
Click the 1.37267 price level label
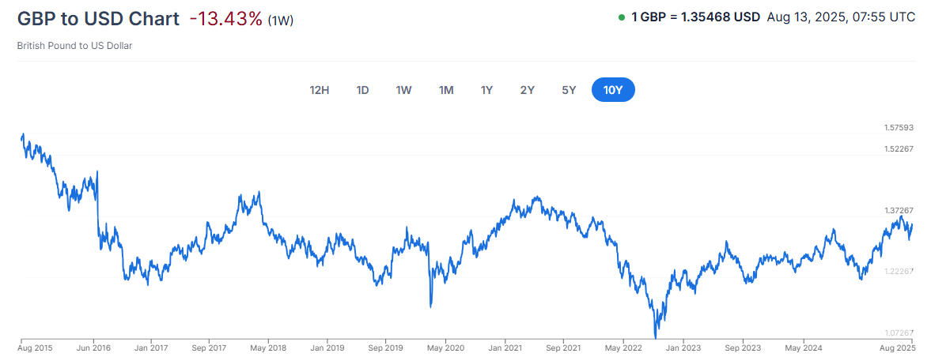coord(899,211)
